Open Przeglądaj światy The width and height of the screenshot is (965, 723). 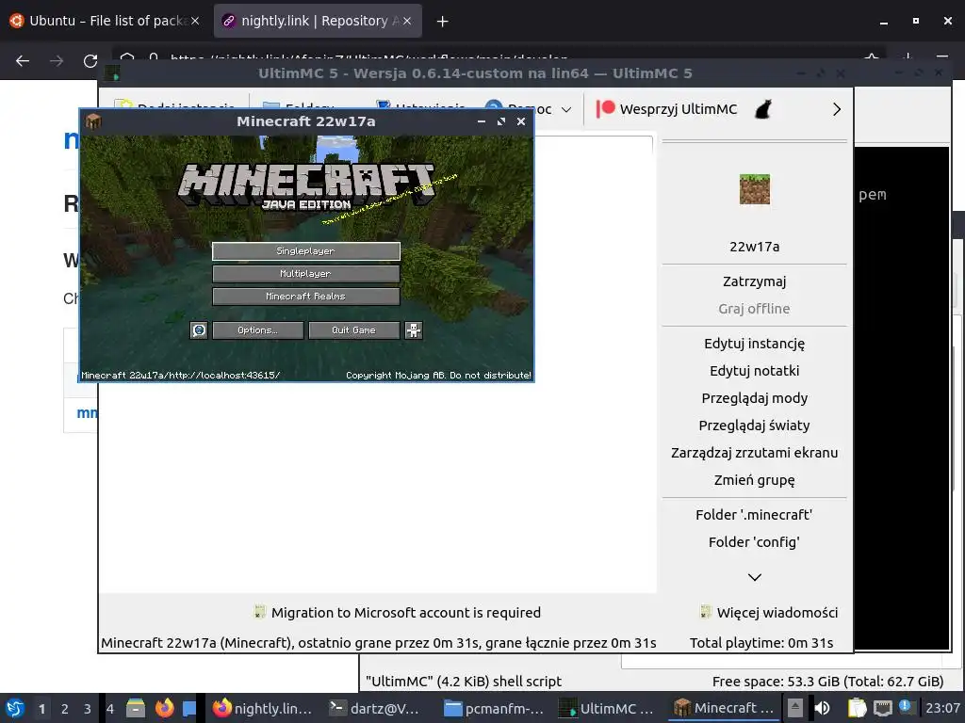(755, 426)
